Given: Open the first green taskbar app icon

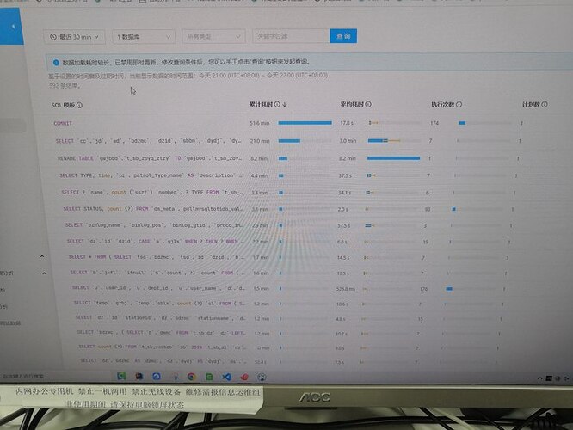Looking at the screenshot, I should click(x=121, y=376).
